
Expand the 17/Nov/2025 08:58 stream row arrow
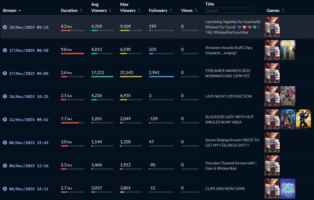pos(5,50)
